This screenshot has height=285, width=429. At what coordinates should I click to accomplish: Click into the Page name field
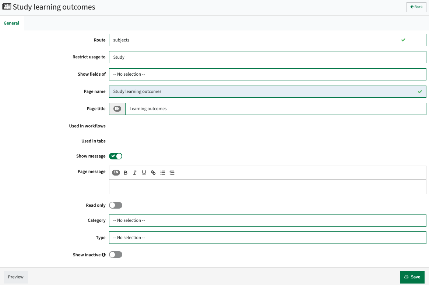(x=268, y=91)
